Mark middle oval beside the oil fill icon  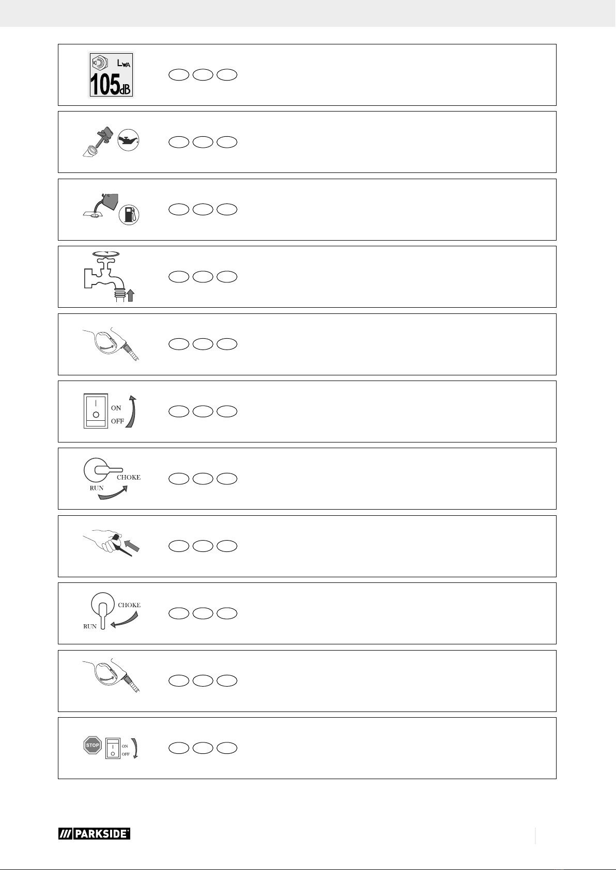click(x=203, y=143)
